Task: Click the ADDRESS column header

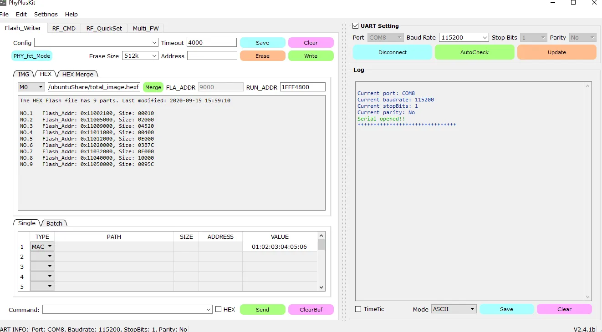Action: click(220, 236)
